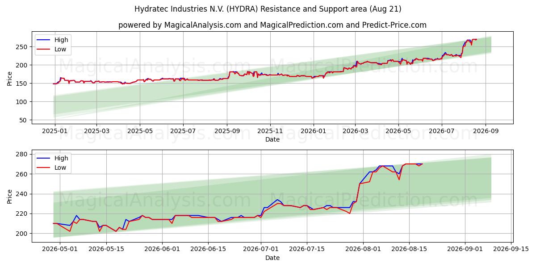Click the 'Date' axis title under upper chart
Image resolution: width=536 pixels, height=268 pixels.
(x=272, y=139)
